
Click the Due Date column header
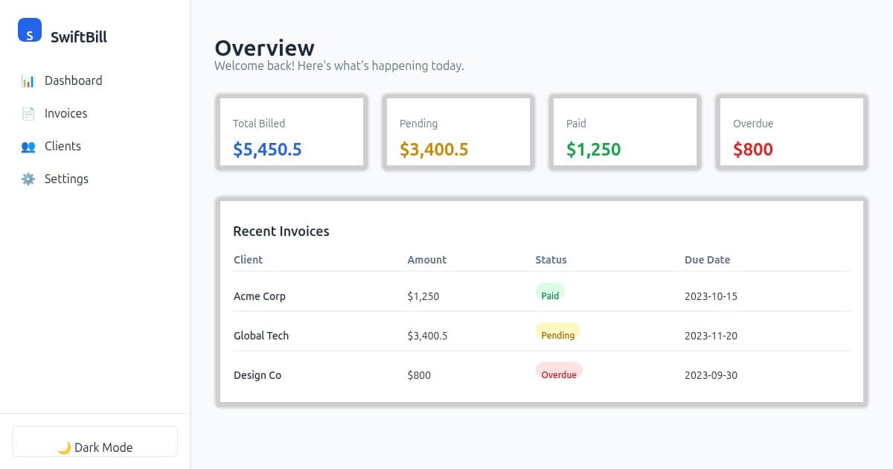pos(707,260)
